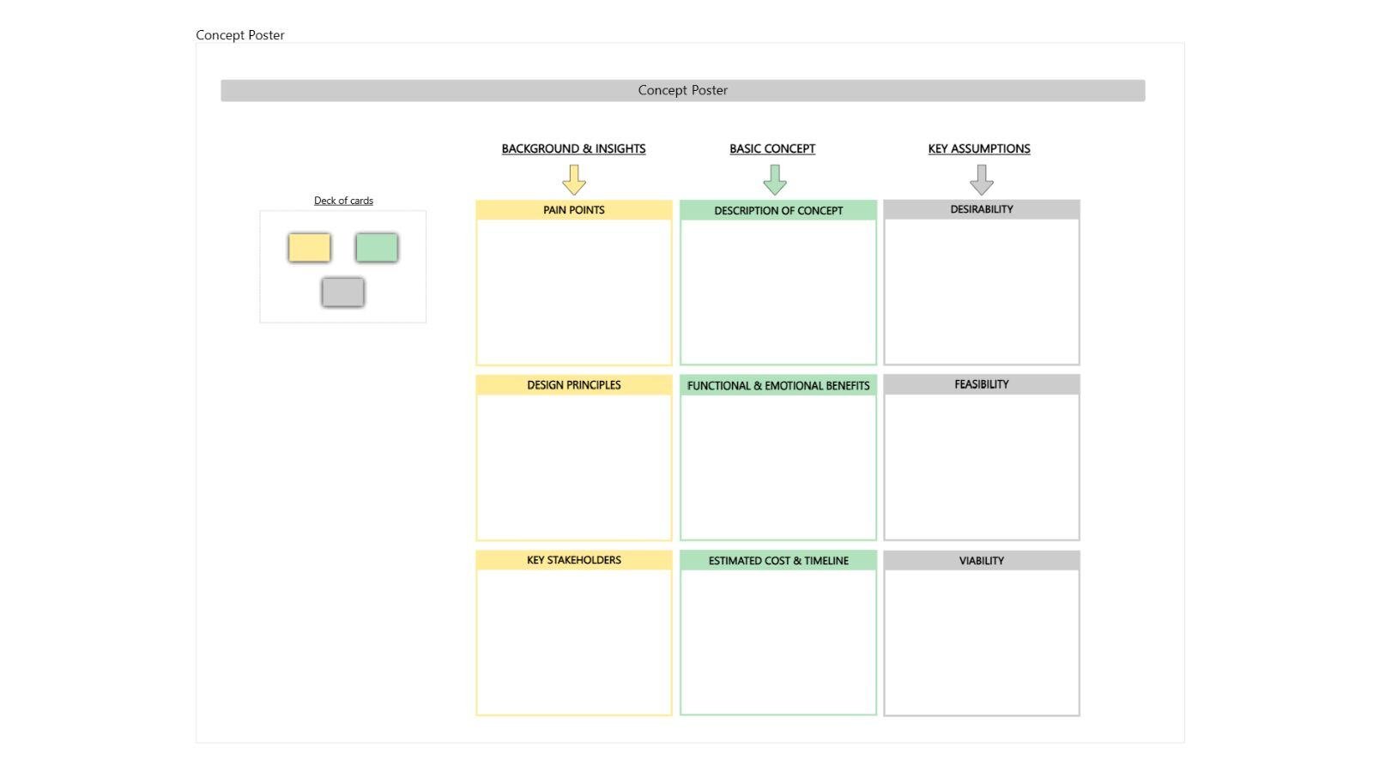Click inside the Key Stakeholders box
The height and width of the screenshot is (772, 1373).
574,642
